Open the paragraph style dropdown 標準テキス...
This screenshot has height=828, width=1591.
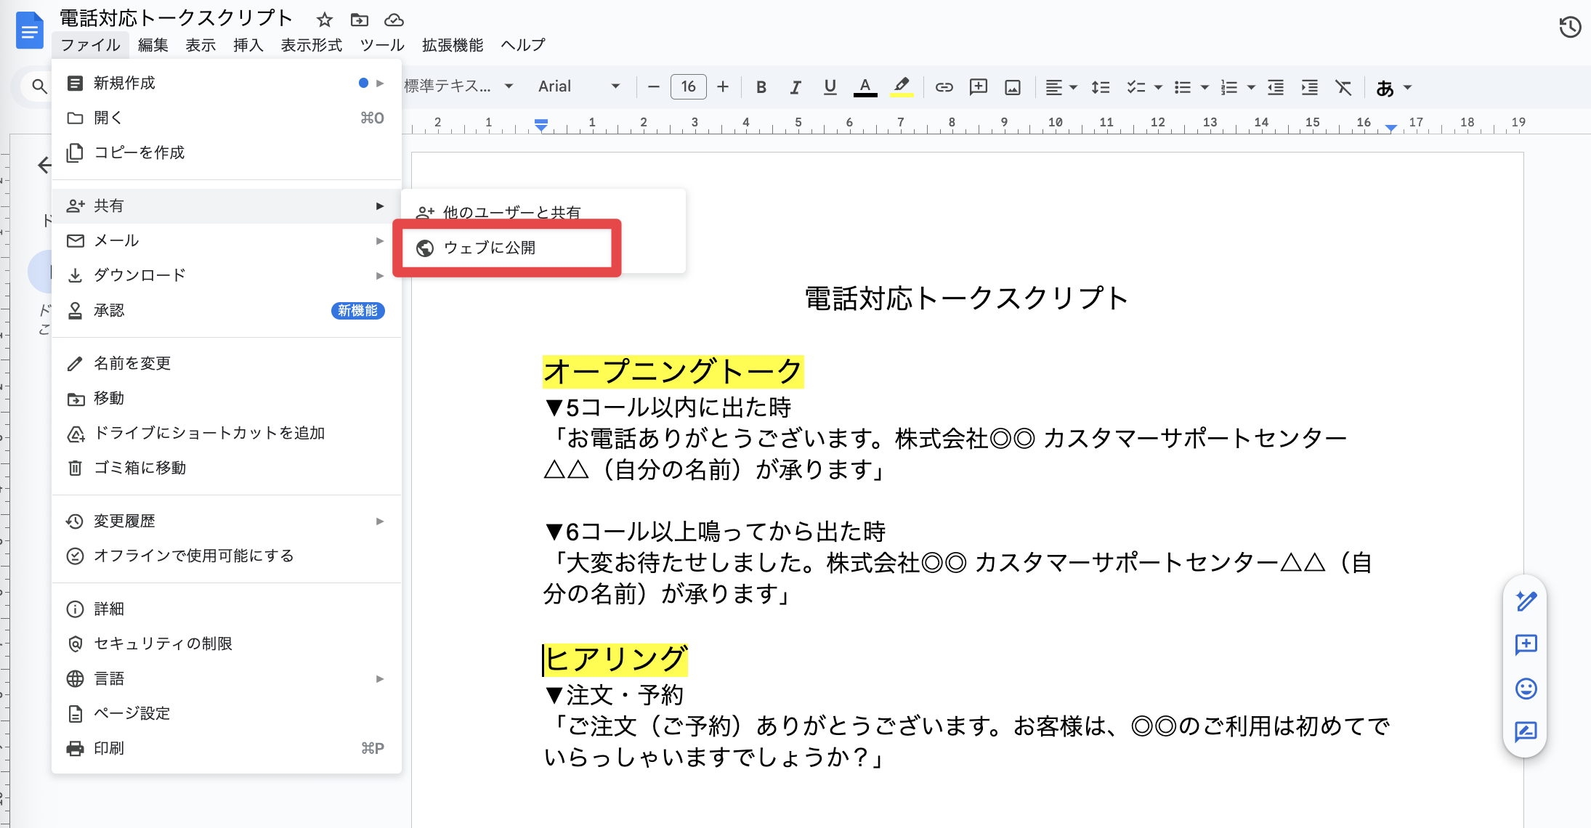coord(459,86)
